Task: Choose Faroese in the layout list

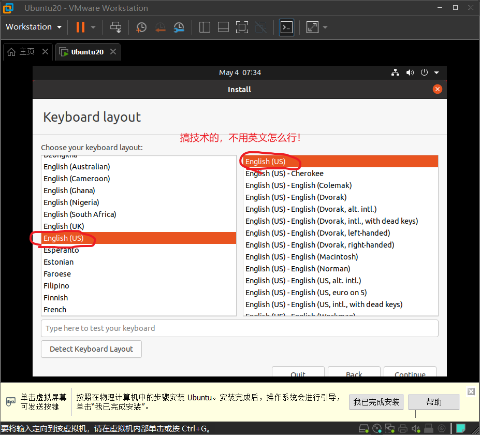Action: pos(138,274)
